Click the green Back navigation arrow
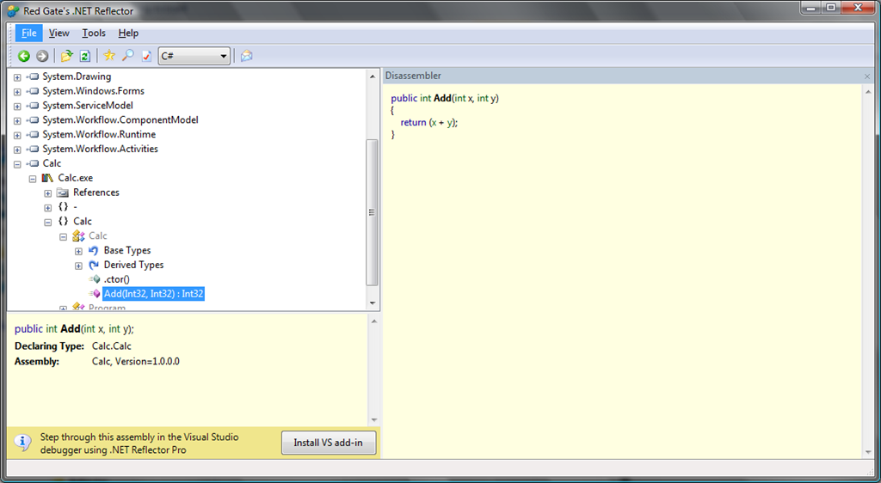 click(23, 56)
